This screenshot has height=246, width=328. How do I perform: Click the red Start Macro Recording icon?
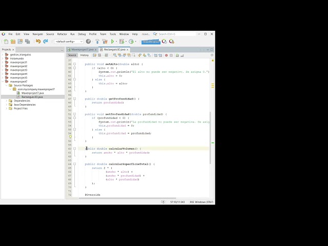166,55
